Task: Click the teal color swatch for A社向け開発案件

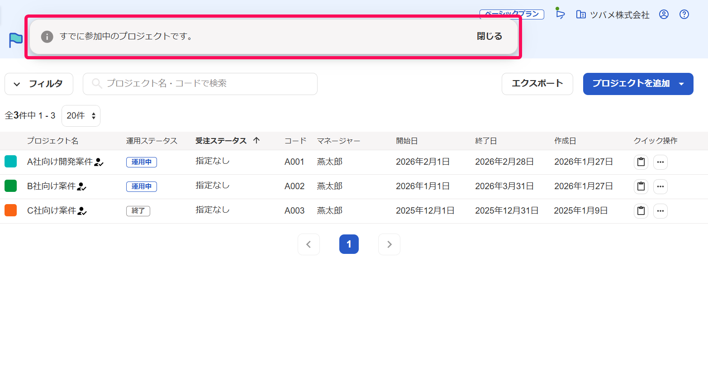Action: [x=10, y=161]
